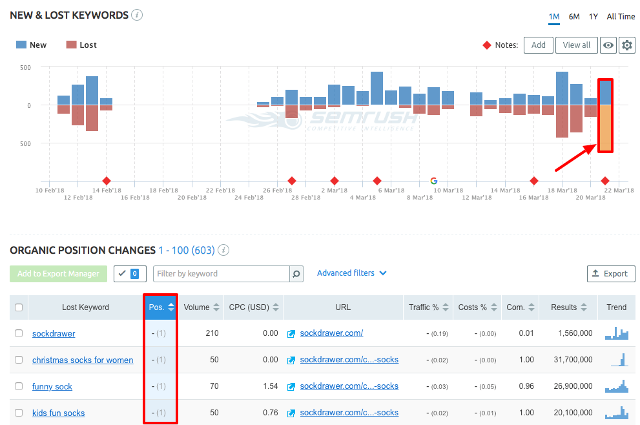
Task: Click the note marker near 2 Mar'18
Action: [x=335, y=180]
